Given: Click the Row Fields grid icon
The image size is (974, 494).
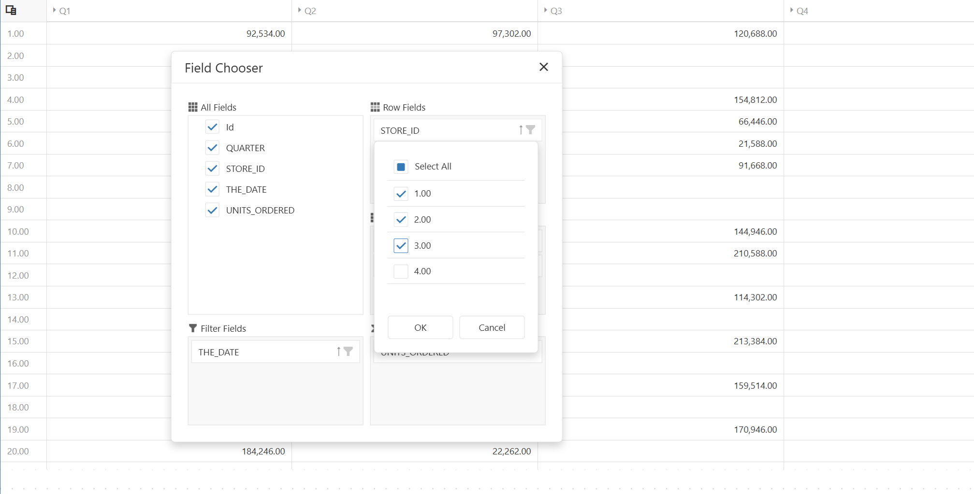Looking at the screenshot, I should coord(375,107).
